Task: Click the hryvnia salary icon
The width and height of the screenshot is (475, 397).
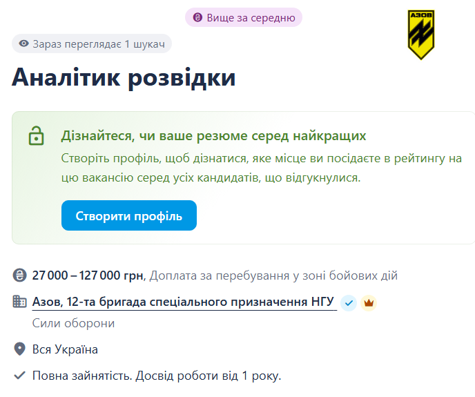Action: pyautogui.click(x=19, y=275)
